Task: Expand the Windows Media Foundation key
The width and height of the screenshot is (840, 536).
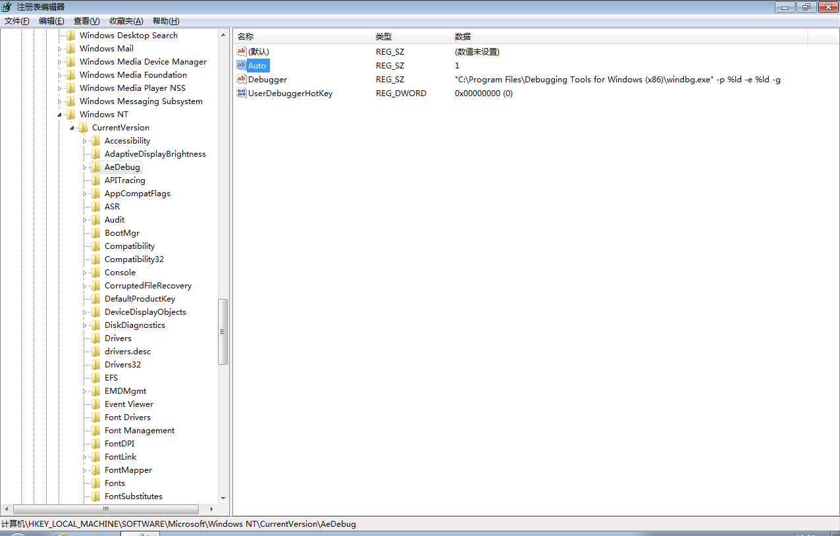Action: [x=59, y=75]
